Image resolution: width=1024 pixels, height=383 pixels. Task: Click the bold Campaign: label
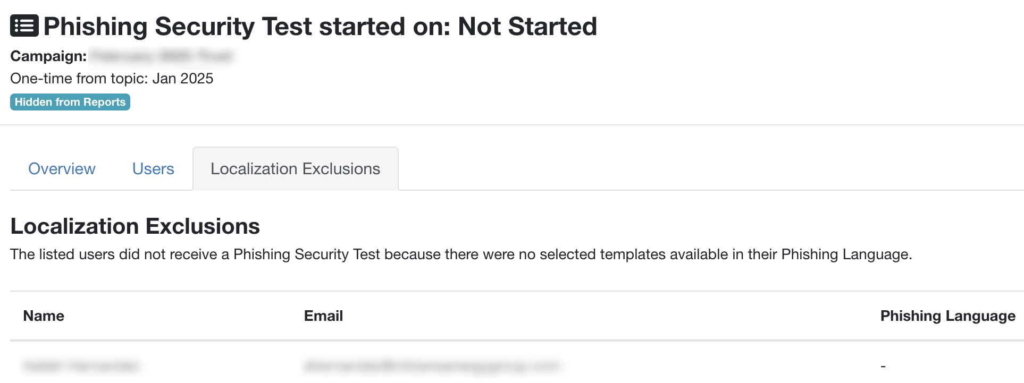click(x=48, y=56)
